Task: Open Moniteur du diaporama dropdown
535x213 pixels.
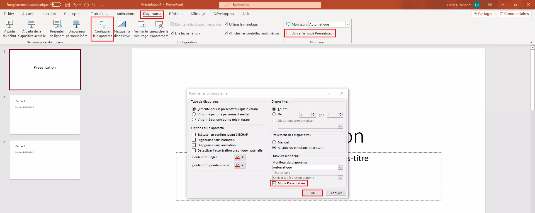Action: click(x=340, y=167)
